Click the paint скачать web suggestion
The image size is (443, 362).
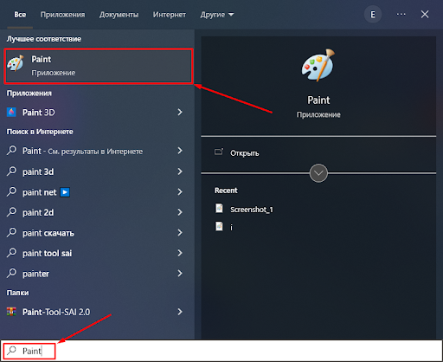(x=95, y=233)
